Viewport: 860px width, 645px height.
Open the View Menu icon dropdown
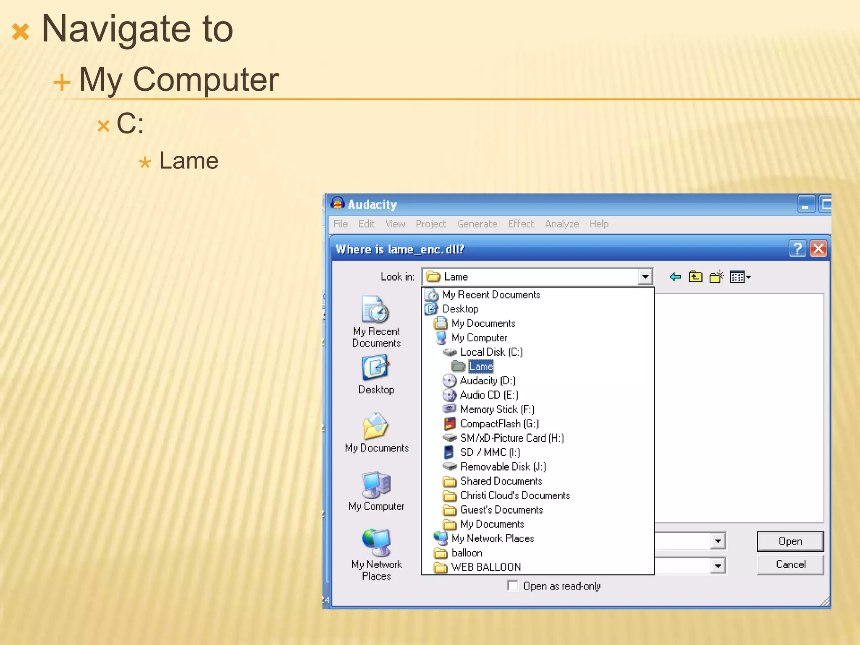[x=740, y=277]
